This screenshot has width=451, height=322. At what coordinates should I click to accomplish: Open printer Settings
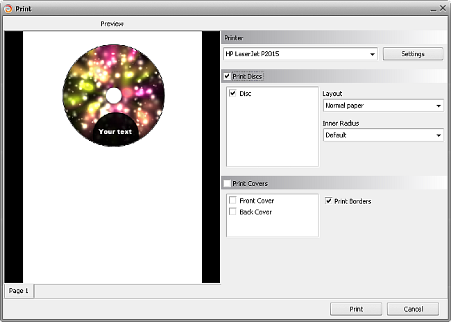point(413,54)
